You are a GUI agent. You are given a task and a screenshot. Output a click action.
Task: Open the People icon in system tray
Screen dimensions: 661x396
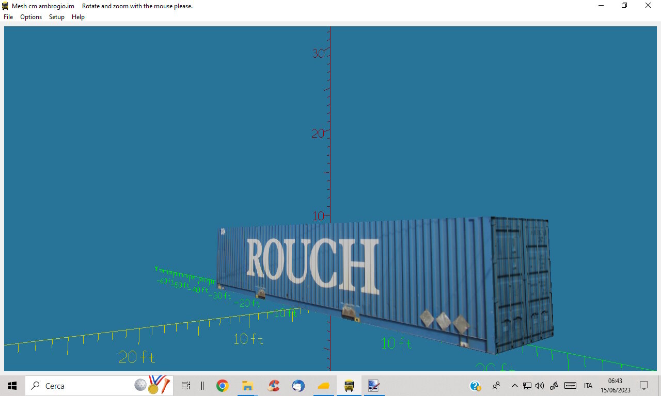(496, 386)
